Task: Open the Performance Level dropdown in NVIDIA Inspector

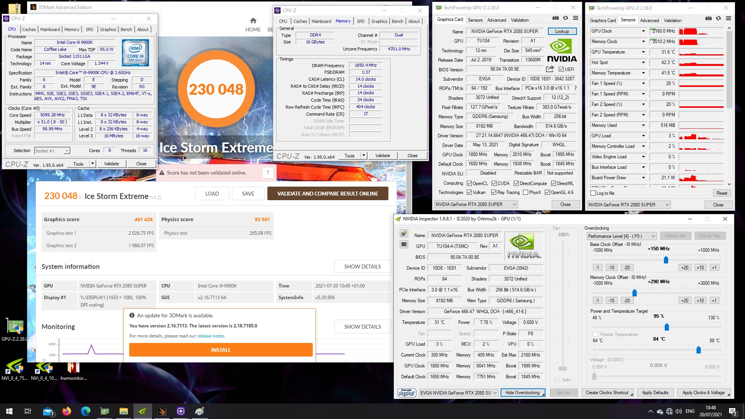Action: point(621,236)
